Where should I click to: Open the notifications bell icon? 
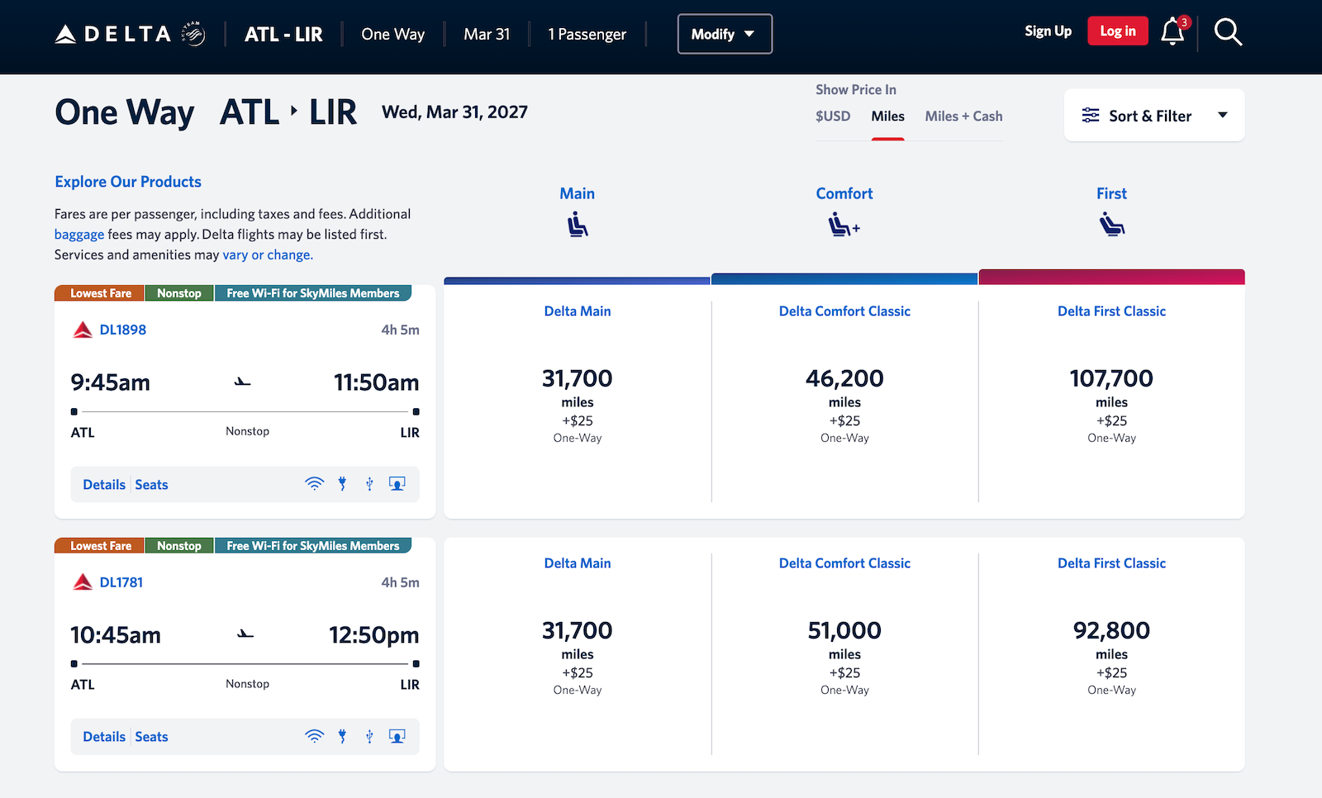[x=1172, y=32]
